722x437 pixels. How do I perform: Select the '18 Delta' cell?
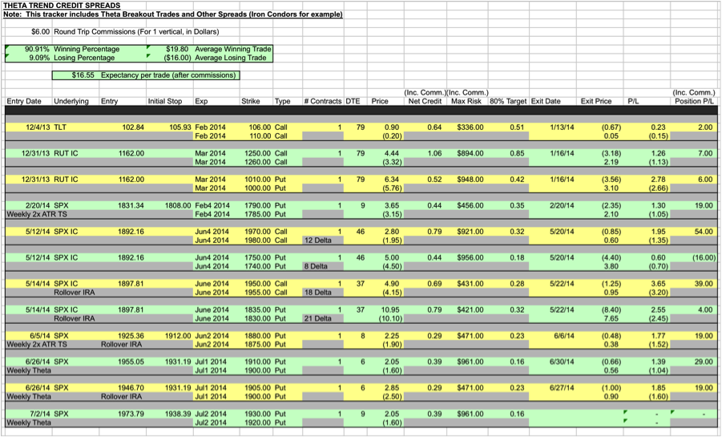click(x=317, y=292)
